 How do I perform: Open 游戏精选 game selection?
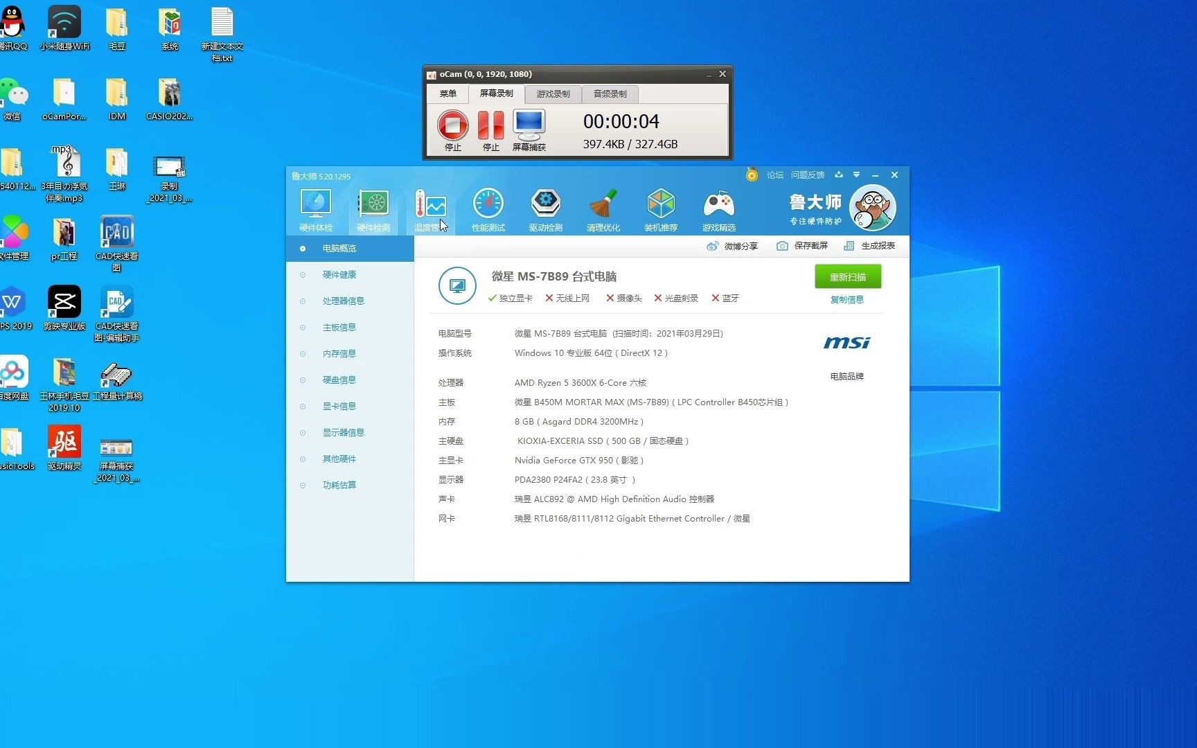tap(718, 208)
